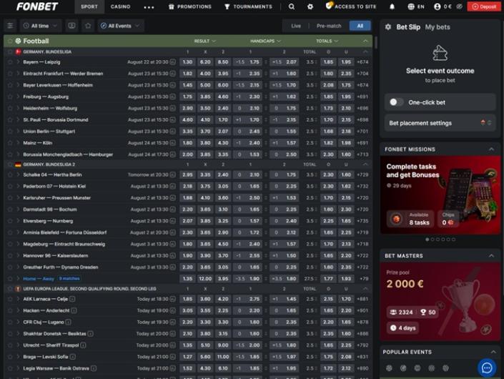The image size is (504, 379).
Task: Switch to the My bets tab
Action: (438, 27)
